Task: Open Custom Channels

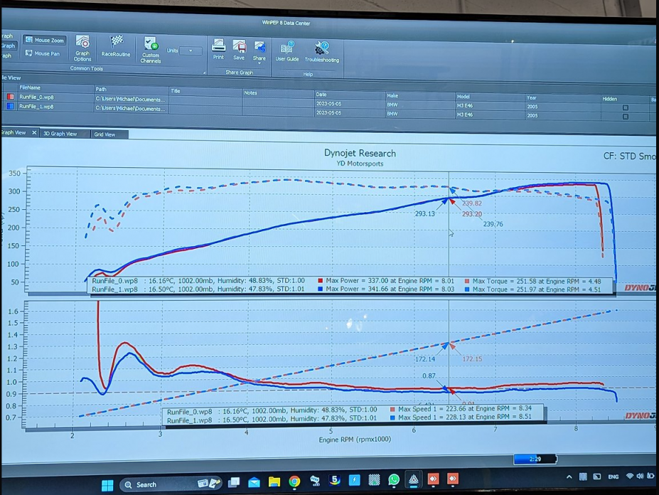Action: coord(151,48)
